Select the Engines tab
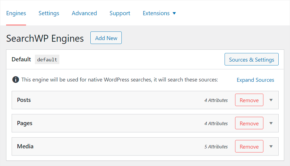Image resolution: width=290 pixels, height=166 pixels. [16, 13]
